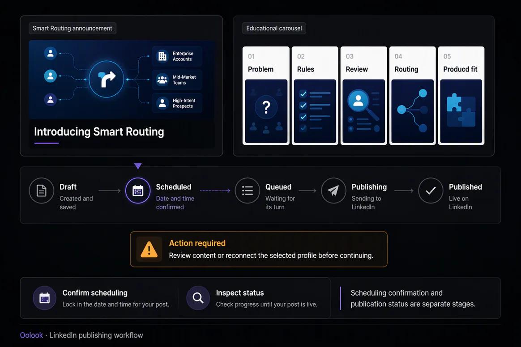
Task: Click the Action required heading
Action: [197, 243]
